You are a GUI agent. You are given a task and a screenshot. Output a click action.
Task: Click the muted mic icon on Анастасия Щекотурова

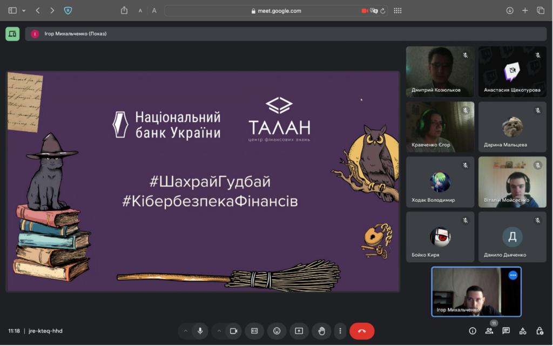click(x=538, y=55)
